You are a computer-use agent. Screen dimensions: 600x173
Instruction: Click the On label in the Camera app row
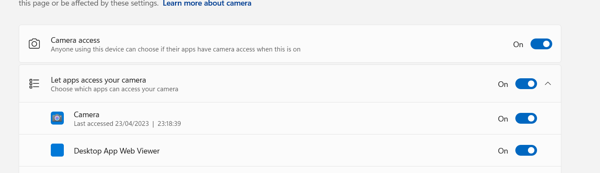click(503, 119)
